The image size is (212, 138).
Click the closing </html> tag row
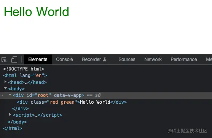(13, 128)
